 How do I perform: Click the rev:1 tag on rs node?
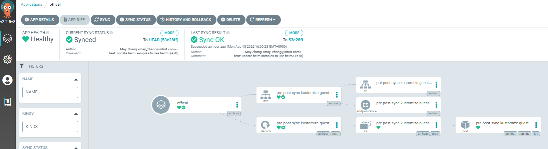[x=435, y=134]
